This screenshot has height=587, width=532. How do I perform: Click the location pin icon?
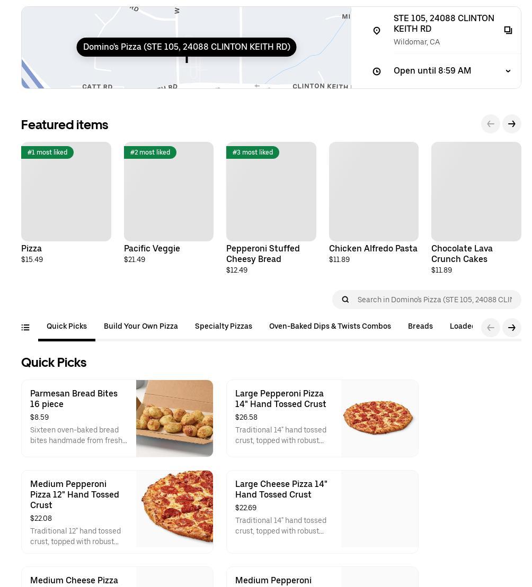(x=377, y=31)
